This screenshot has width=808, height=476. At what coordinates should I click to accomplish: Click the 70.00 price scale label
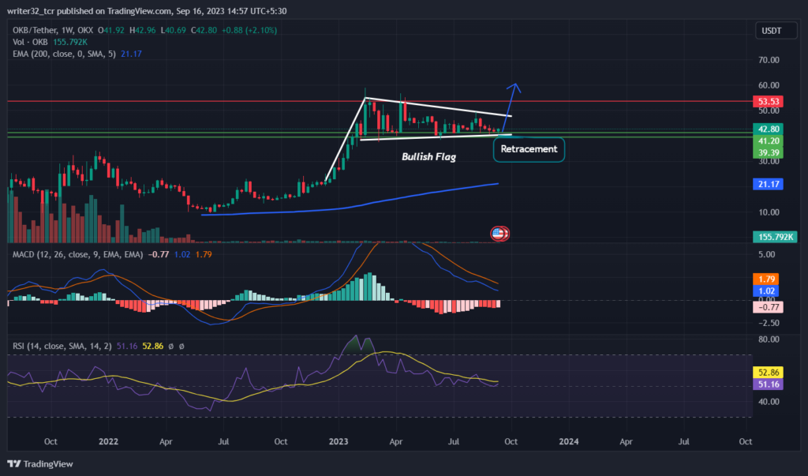tap(769, 60)
